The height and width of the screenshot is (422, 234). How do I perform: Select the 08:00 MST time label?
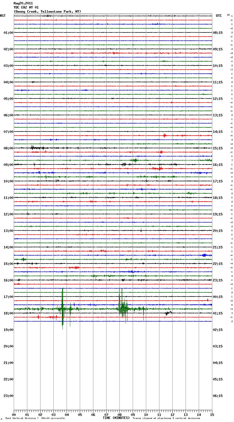click(x=8, y=148)
